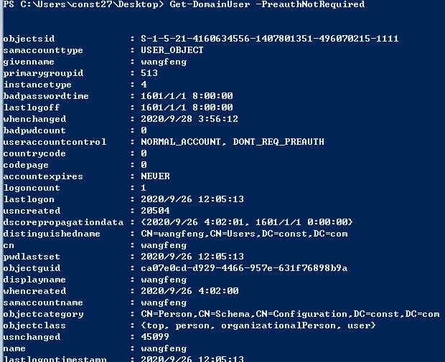This screenshot has height=362, width=445.
Task: Click the samaccountname value wangfeng
Action: [x=164, y=303]
